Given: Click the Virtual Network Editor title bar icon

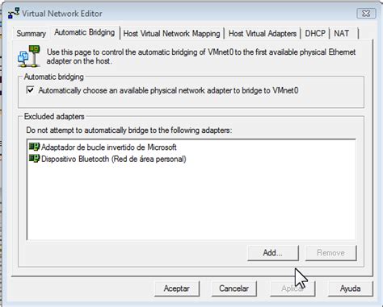Looking at the screenshot, I should pos(14,13).
